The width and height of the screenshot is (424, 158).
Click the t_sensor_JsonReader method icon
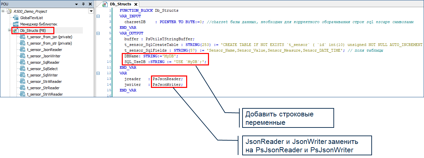pos(23,50)
